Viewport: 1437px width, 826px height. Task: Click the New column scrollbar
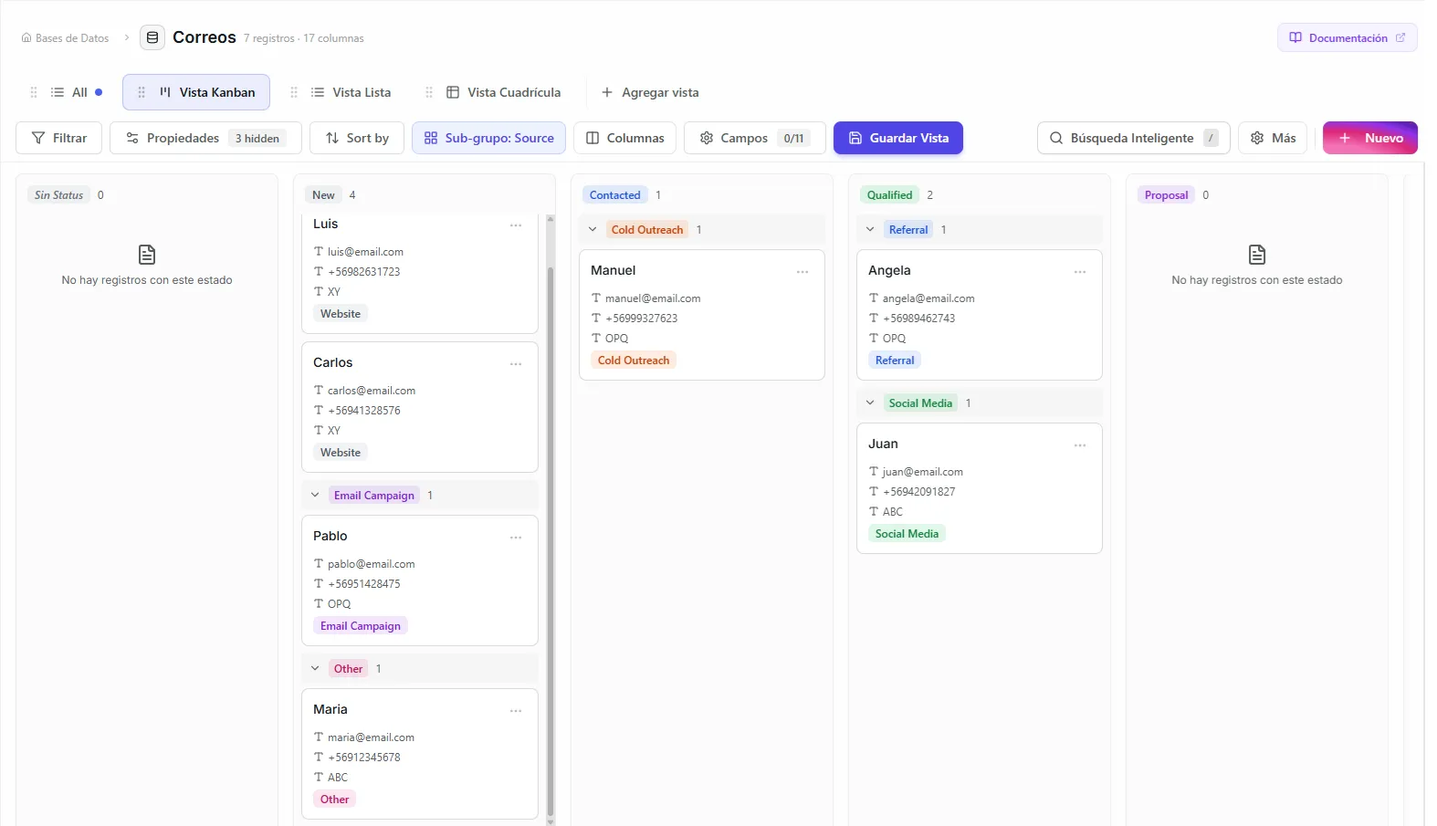[551, 540]
